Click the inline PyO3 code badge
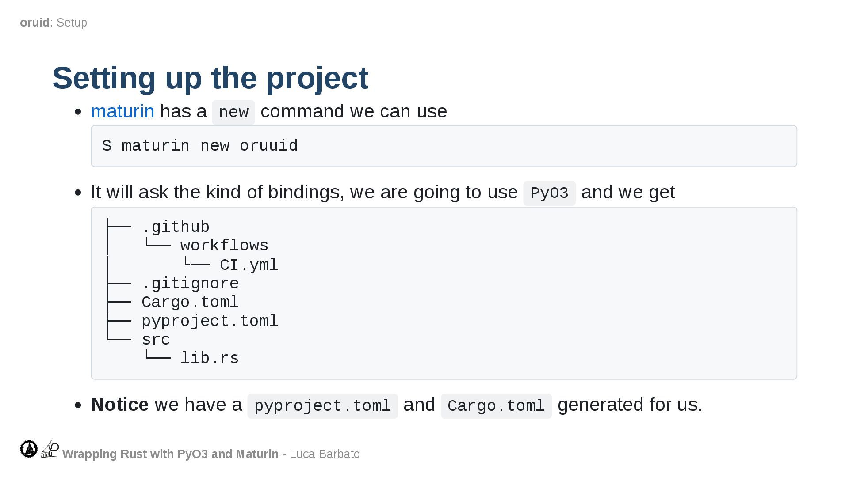 point(549,193)
